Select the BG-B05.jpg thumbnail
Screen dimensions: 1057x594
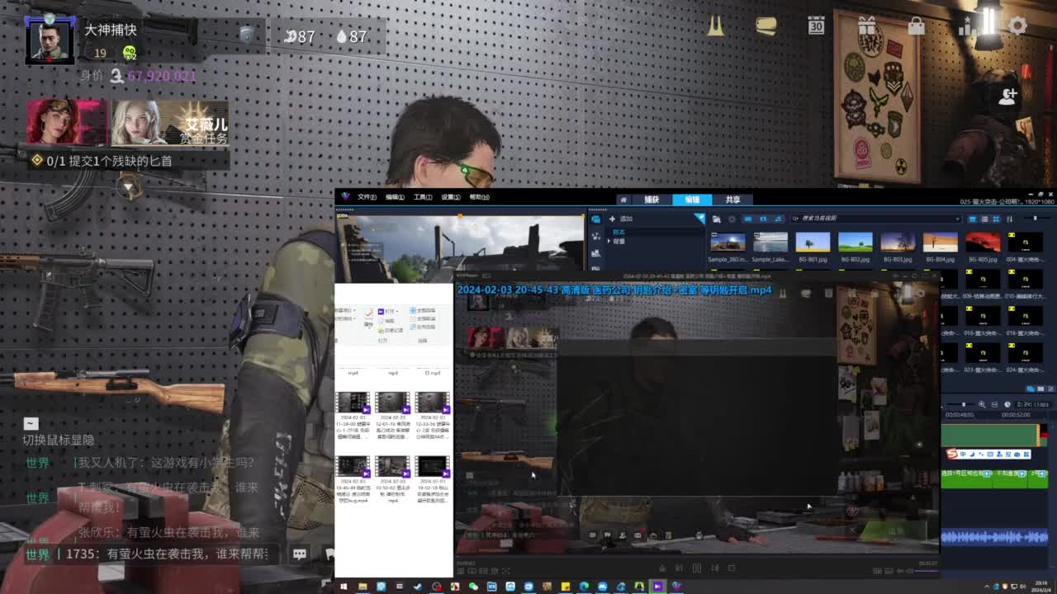coord(983,243)
